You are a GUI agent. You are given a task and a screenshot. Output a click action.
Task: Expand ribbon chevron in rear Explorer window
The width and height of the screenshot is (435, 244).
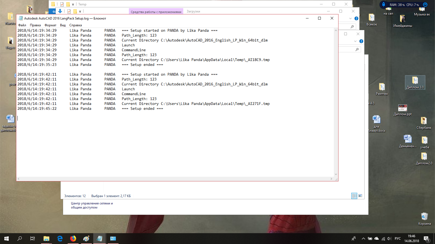coord(355,41)
